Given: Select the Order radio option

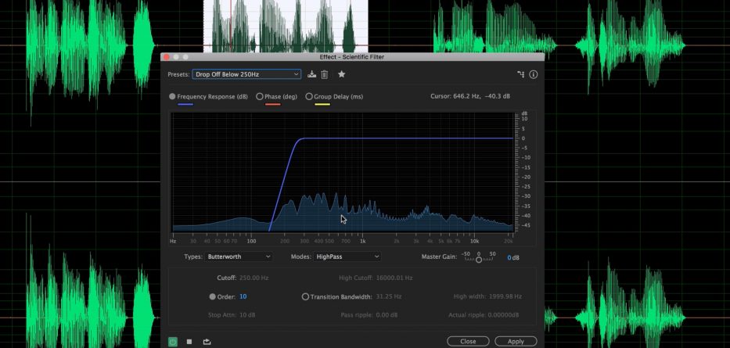Looking at the screenshot, I should (x=213, y=296).
